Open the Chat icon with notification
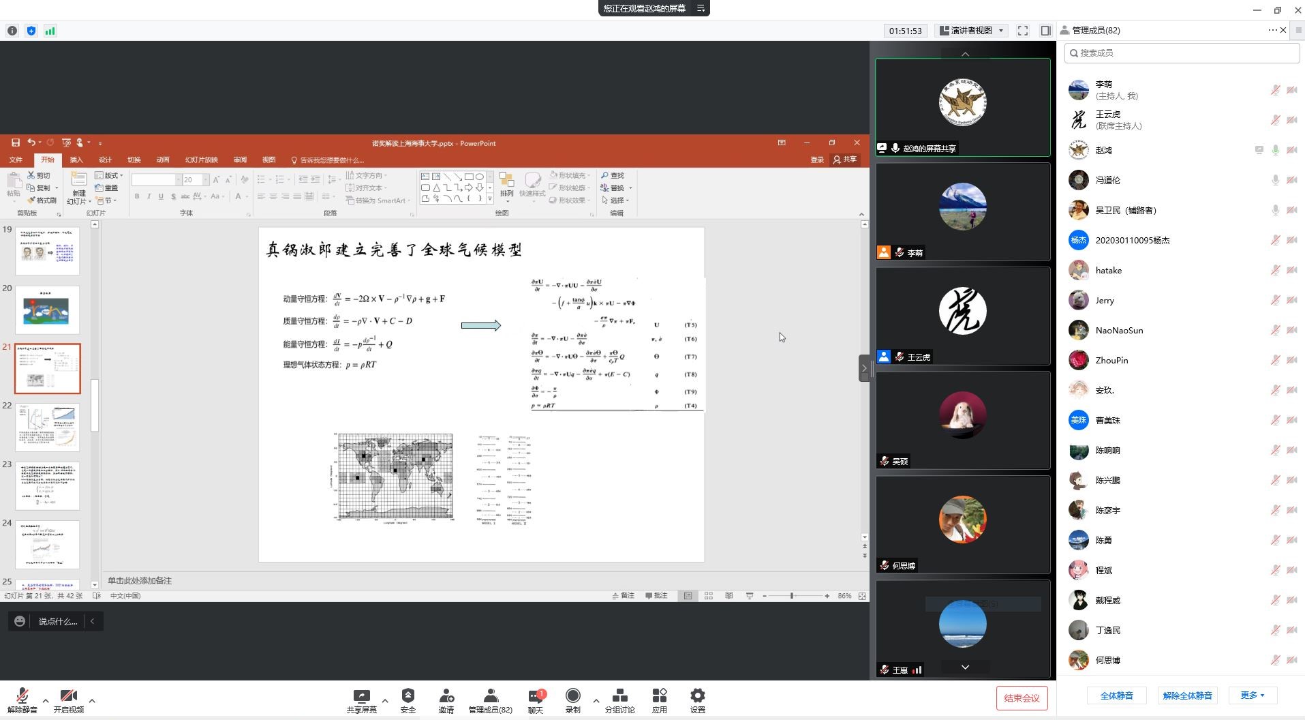Screen dimensions: 1305x720 click(x=536, y=696)
